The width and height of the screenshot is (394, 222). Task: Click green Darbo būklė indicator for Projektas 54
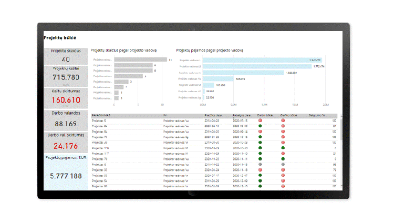(260, 180)
